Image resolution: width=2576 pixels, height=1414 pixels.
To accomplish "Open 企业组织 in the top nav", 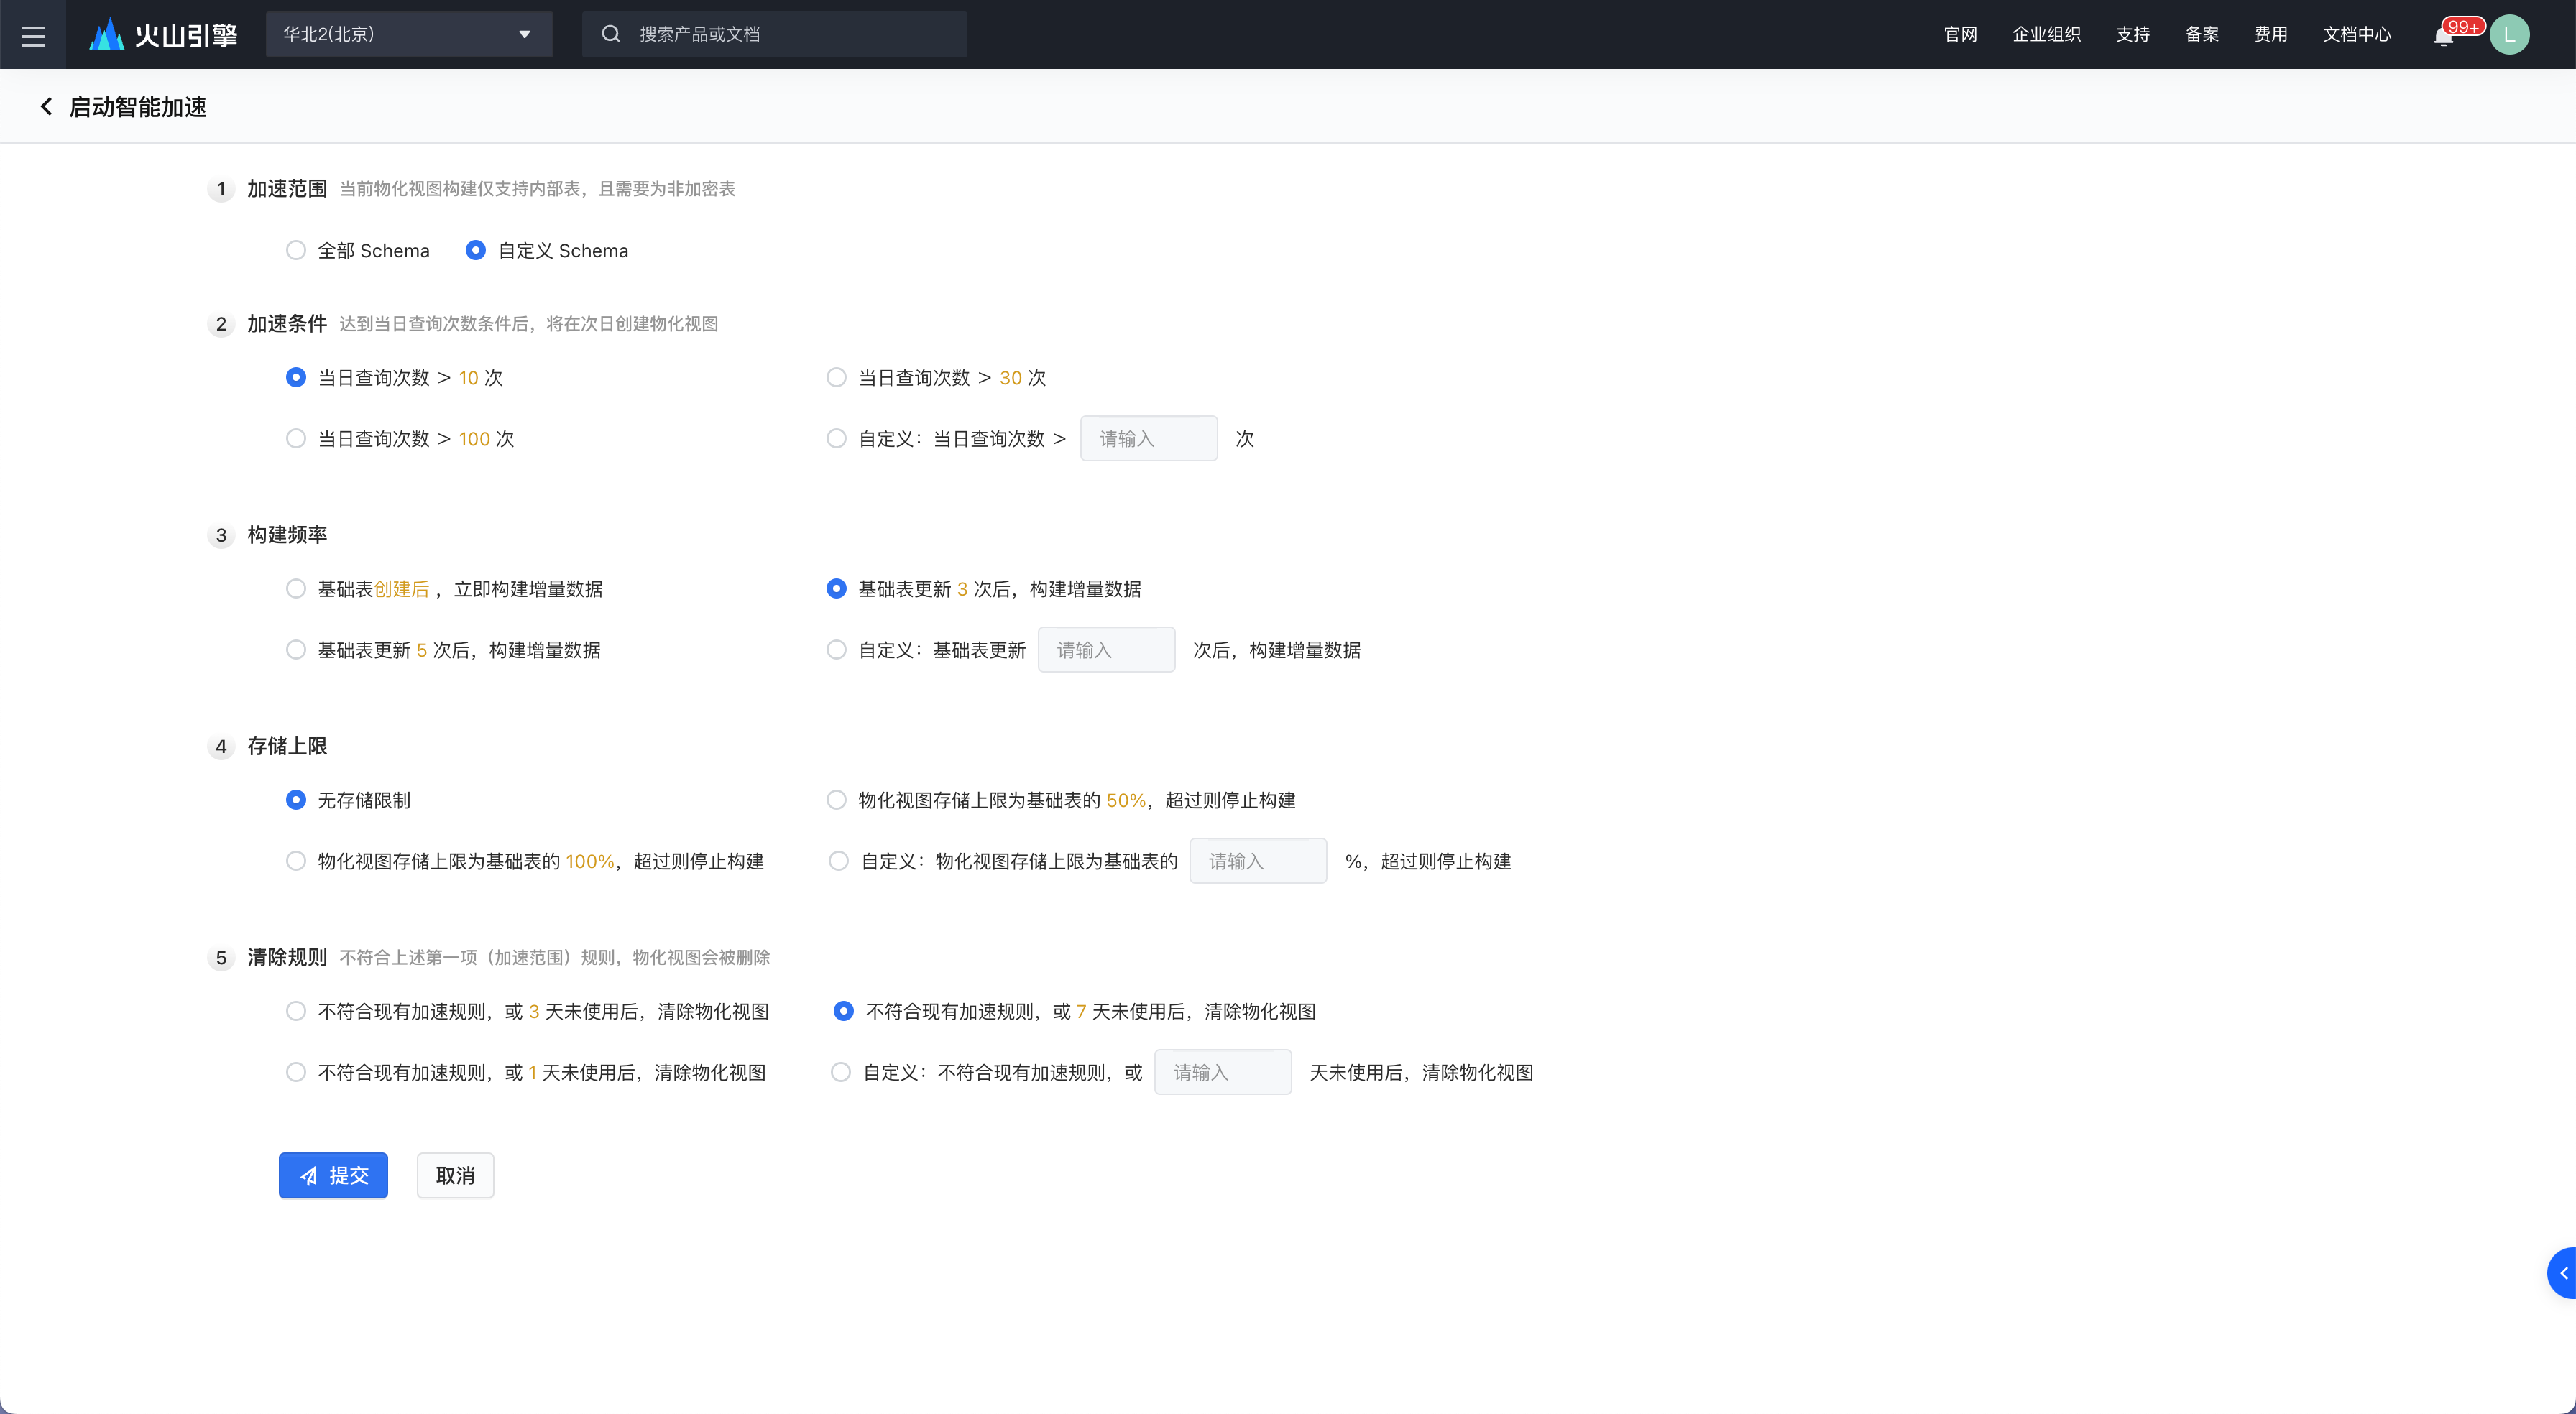I will (x=2046, y=35).
